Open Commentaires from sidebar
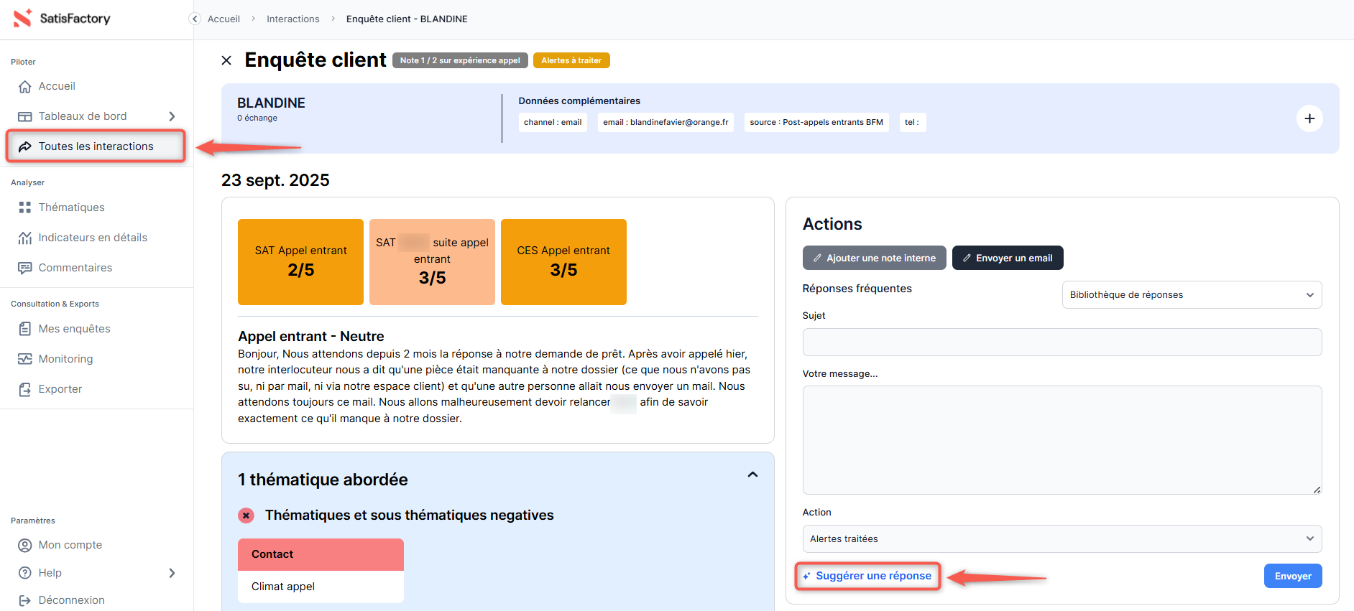Viewport: 1354px width, 611px height. pyautogui.click(x=75, y=268)
